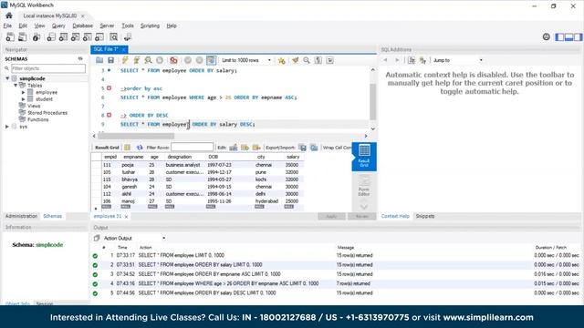584x328 pixels.
Task: Save query as snippet star icon
Action: pyautogui.click(x=282, y=60)
